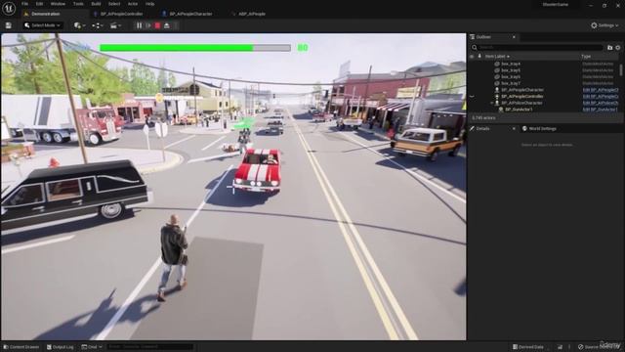This screenshot has height=352, width=625.
Task: Open the Select Mode dropdown
Action: point(42,25)
